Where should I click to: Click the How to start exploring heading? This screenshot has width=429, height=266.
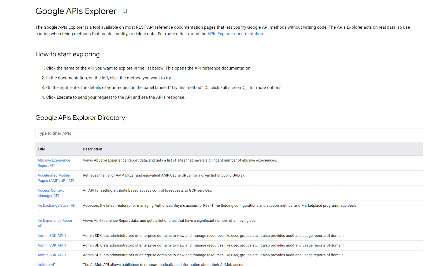[67, 54]
